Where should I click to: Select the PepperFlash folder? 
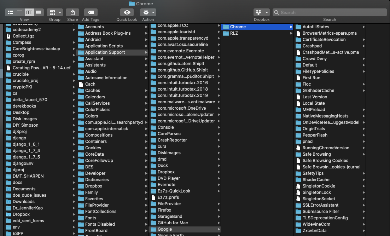click(x=330, y=135)
